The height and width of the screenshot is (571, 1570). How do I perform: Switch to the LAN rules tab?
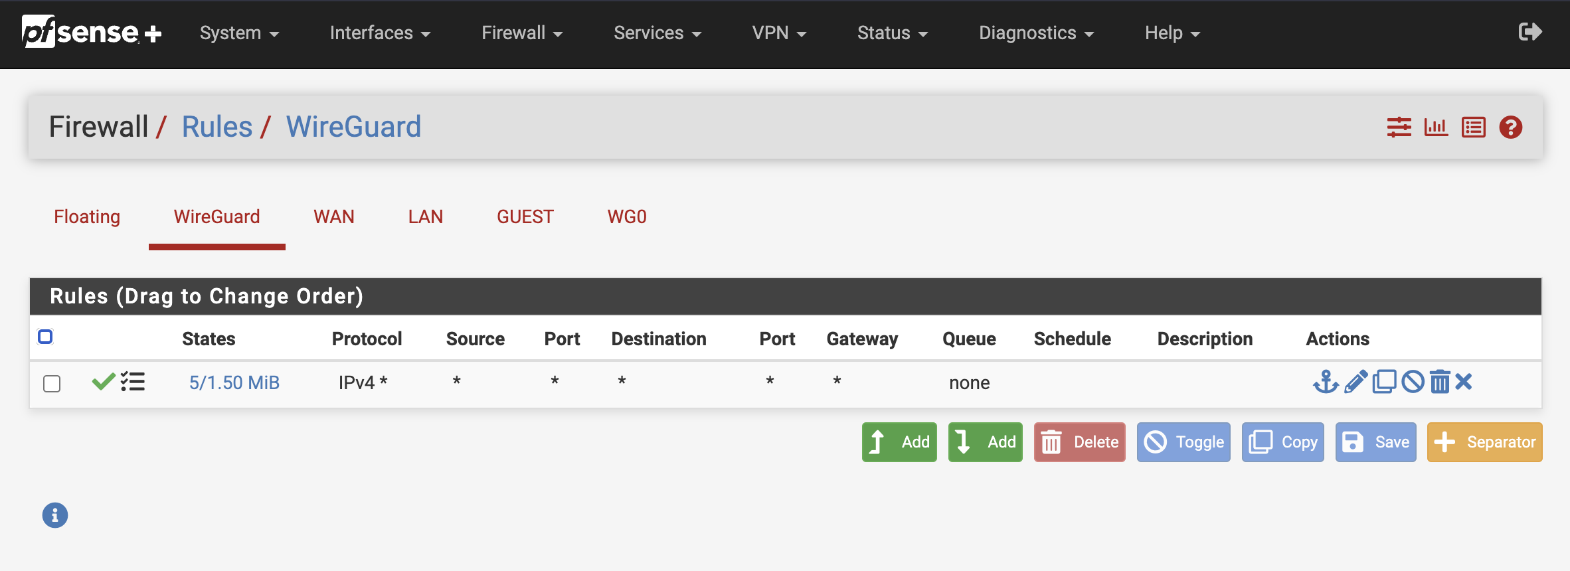pyautogui.click(x=425, y=217)
